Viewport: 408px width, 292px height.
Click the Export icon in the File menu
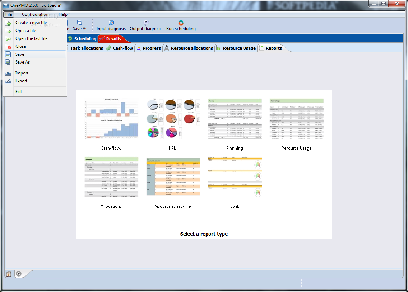tap(8, 81)
